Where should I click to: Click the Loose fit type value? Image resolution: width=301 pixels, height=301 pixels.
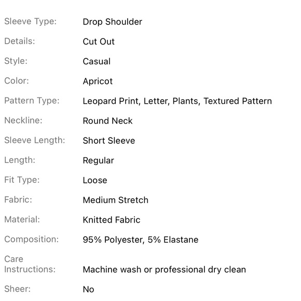click(x=95, y=180)
